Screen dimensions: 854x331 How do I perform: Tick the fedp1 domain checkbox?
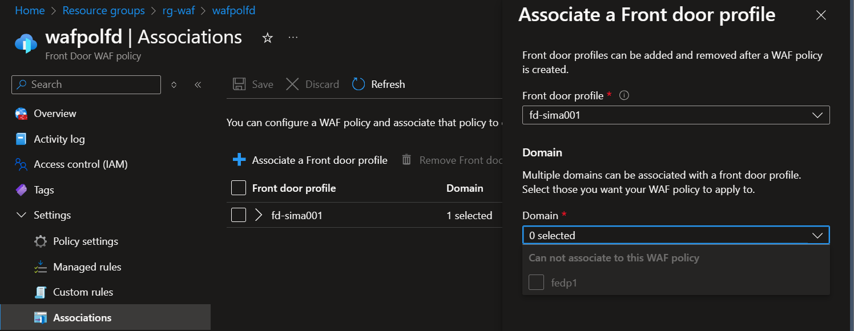point(536,282)
